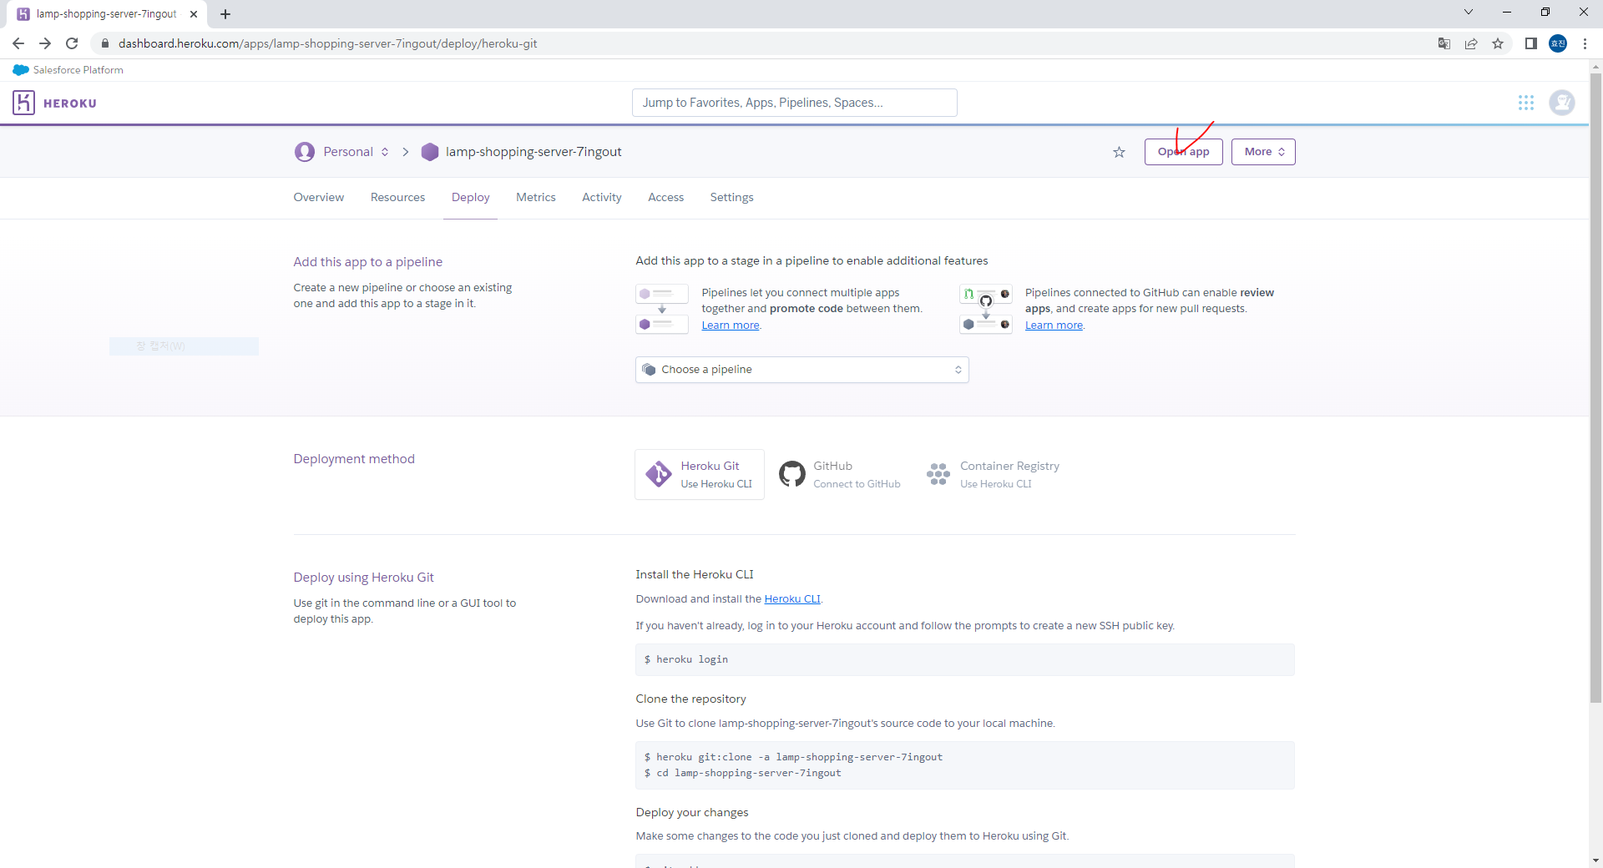Image resolution: width=1603 pixels, height=868 pixels.
Task: Go forward with the browser forward arrow
Action: click(45, 43)
